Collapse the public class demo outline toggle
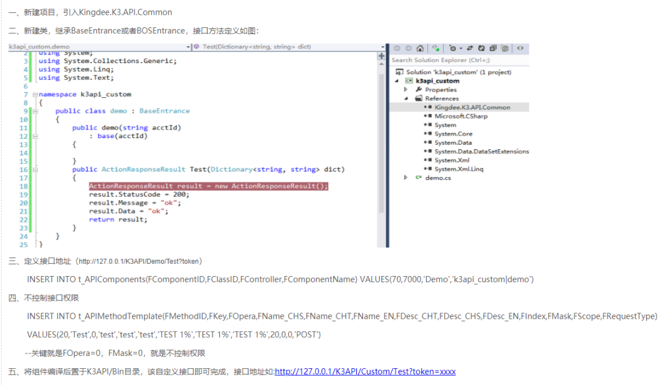This screenshot has width=669, height=385. click(x=35, y=111)
